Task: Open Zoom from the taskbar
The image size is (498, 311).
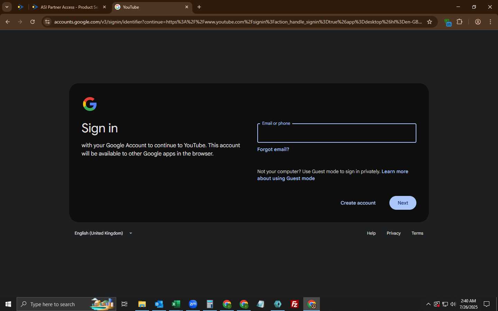Action: [193, 304]
